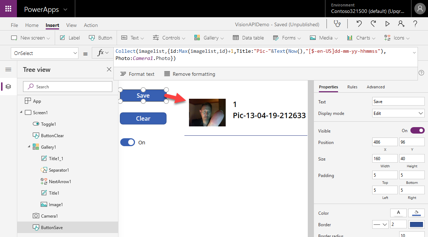Preview the app with play icon
This screenshot has height=237, width=428.
click(387, 24)
